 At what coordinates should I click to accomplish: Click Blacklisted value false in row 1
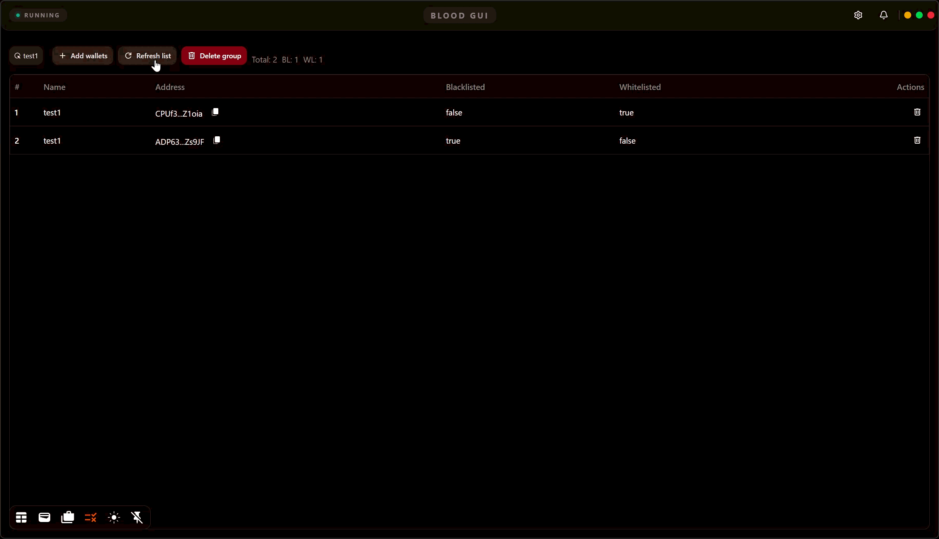click(x=454, y=113)
